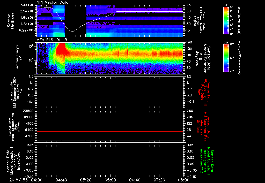Click the red "MU Scanner Pos Telemetry" label
Screen dimensions: 265x183
(x=203, y=127)
